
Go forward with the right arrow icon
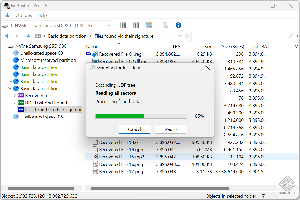(x=17, y=36)
